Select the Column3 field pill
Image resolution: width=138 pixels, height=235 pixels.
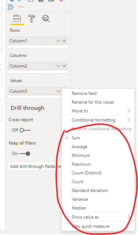(35, 91)
